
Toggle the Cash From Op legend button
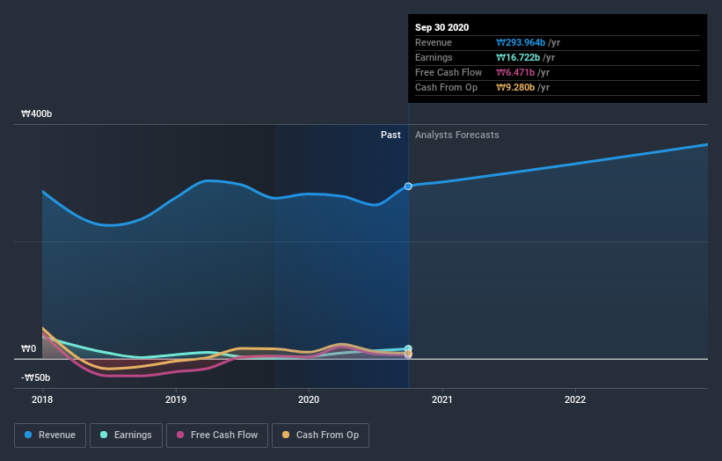coord(320,435)
